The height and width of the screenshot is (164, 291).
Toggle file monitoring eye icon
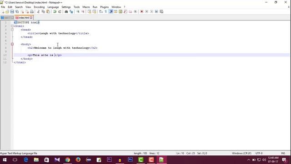click(x=135, y=12)
